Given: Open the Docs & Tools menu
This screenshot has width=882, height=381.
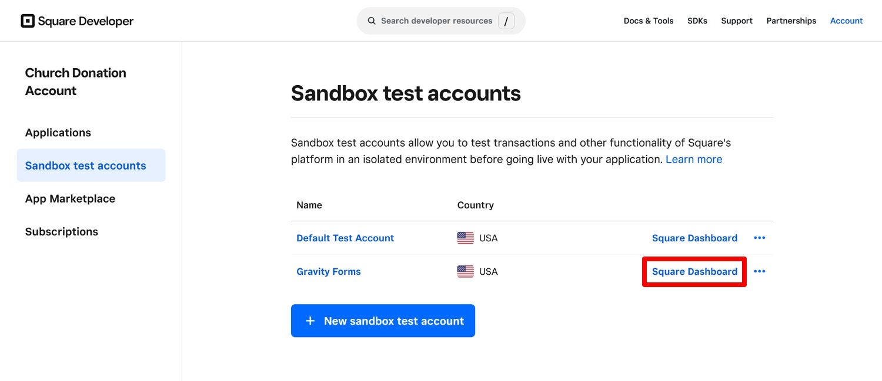Looking at the screenshot, I should 649,21.
